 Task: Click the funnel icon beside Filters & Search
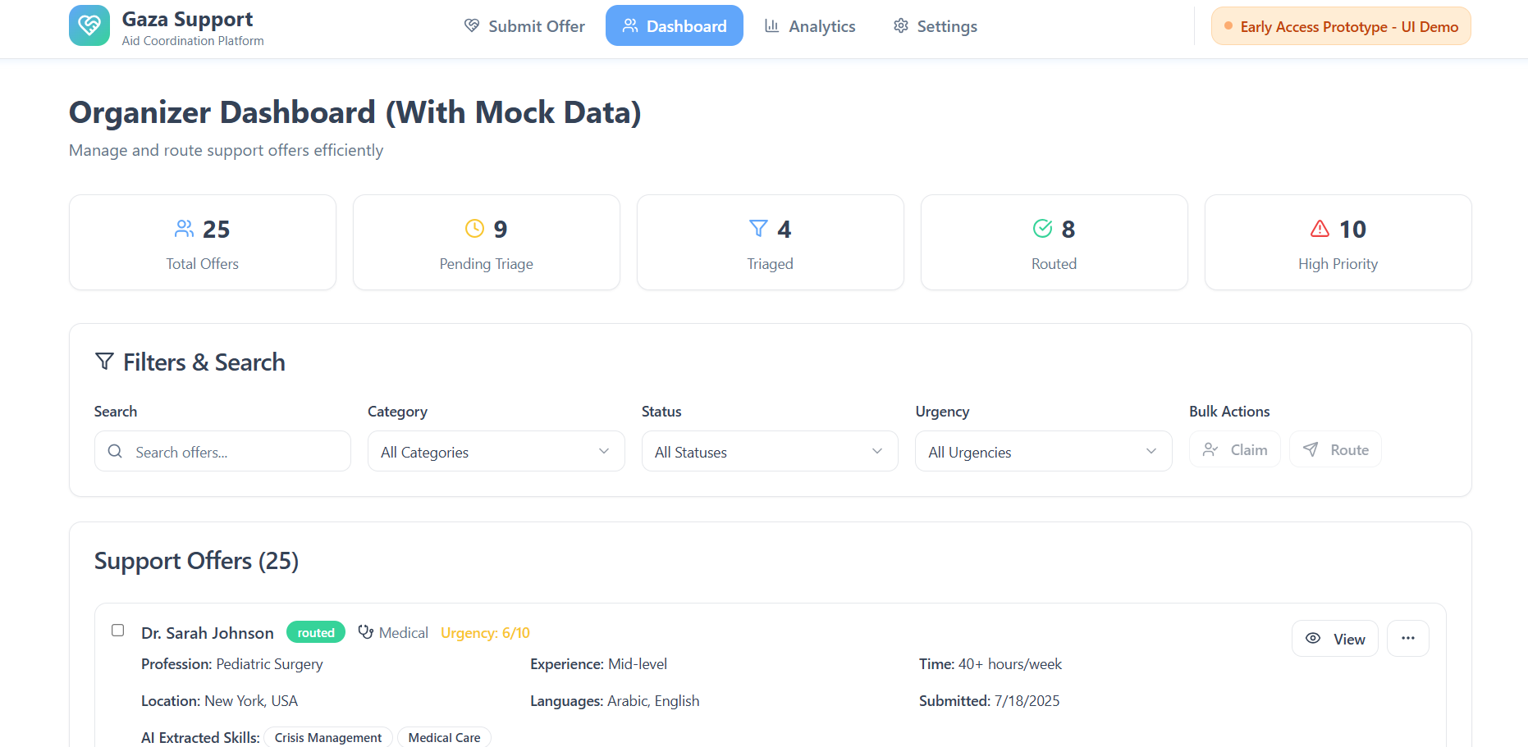pos(104,362)
